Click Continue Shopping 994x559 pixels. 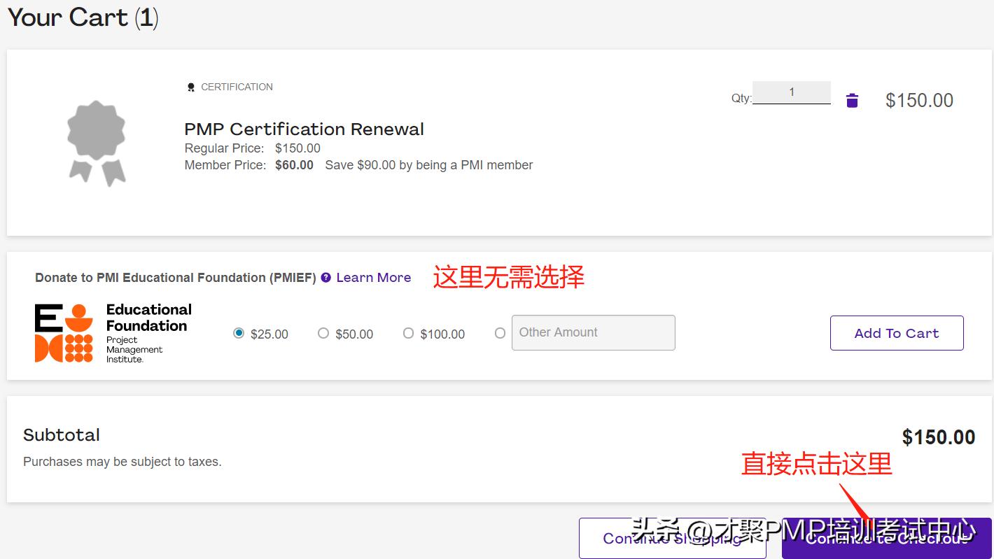click(673, 537)
